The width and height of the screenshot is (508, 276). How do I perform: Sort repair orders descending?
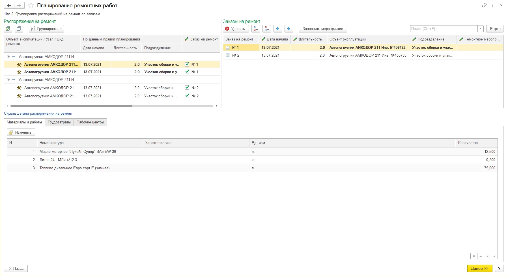point(266,29)
